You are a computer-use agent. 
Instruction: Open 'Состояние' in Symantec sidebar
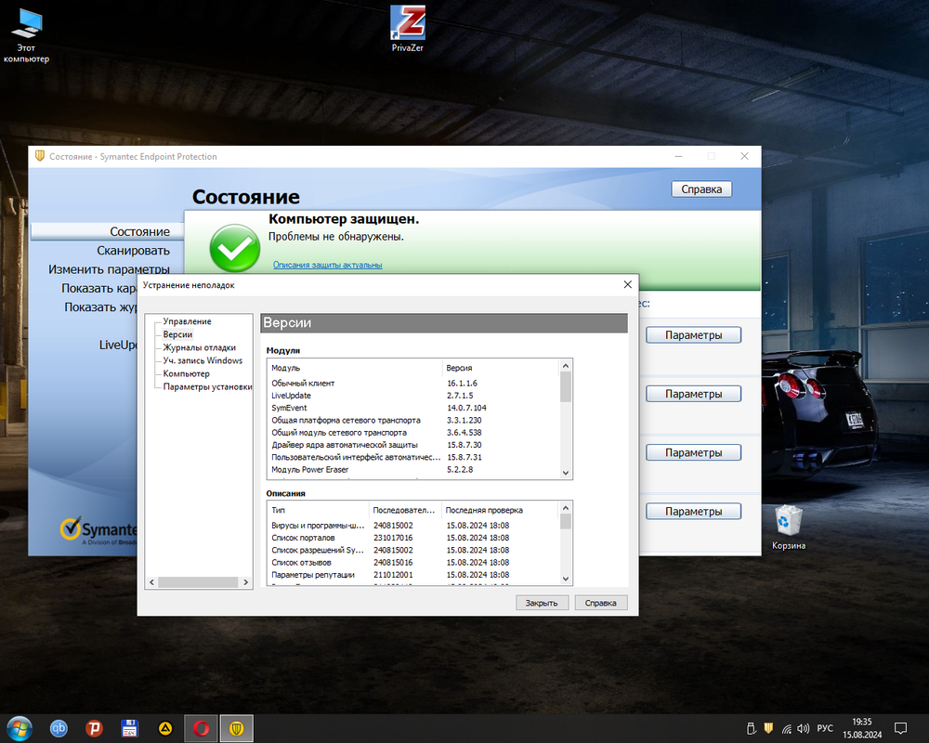107,231
